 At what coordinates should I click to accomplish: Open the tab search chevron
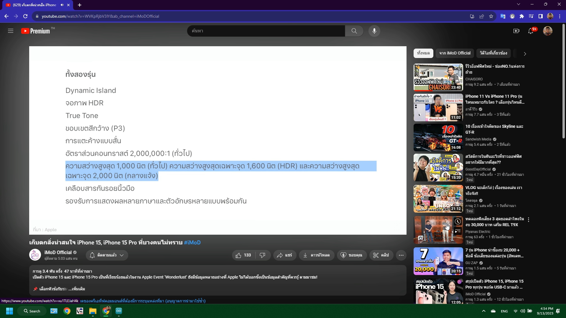click(519, 4)
